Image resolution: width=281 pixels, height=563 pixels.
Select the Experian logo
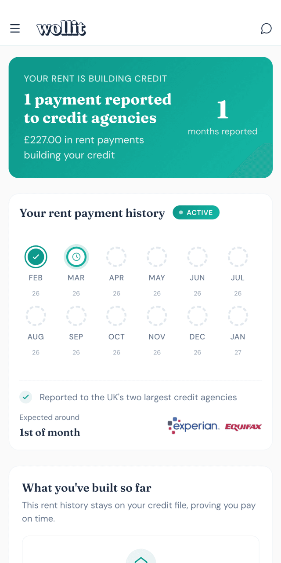193,425
